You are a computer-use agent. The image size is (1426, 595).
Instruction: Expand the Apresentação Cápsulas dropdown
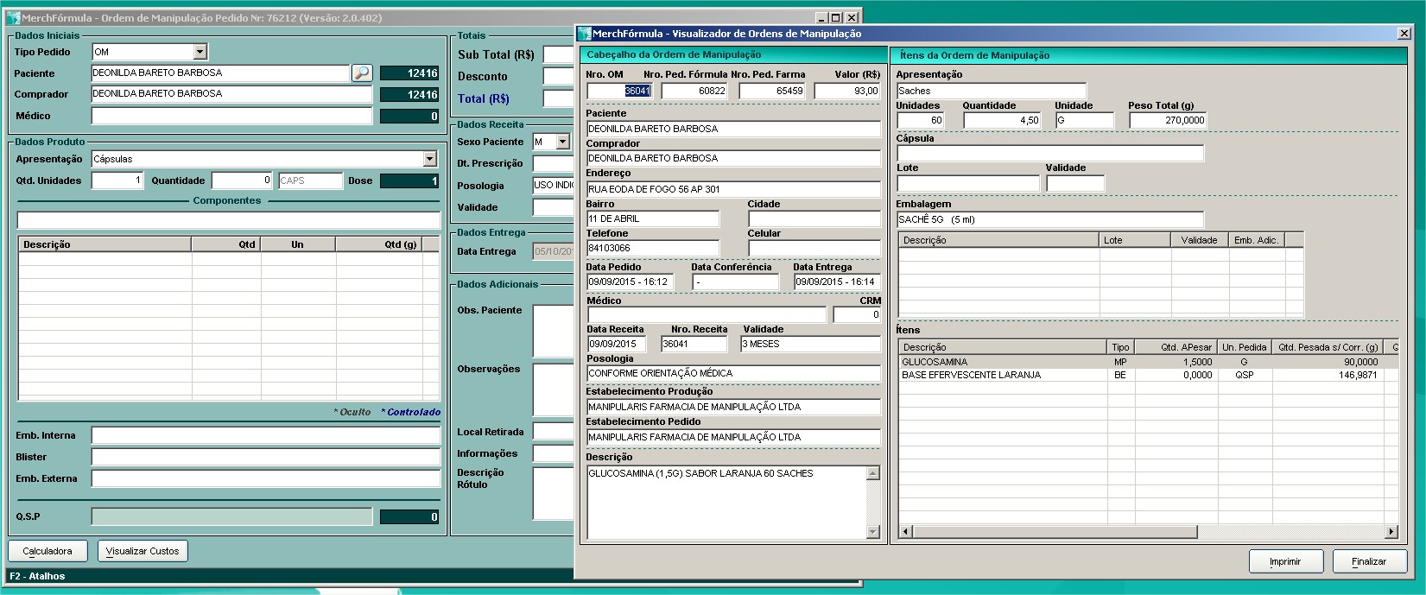pos(429,159)
